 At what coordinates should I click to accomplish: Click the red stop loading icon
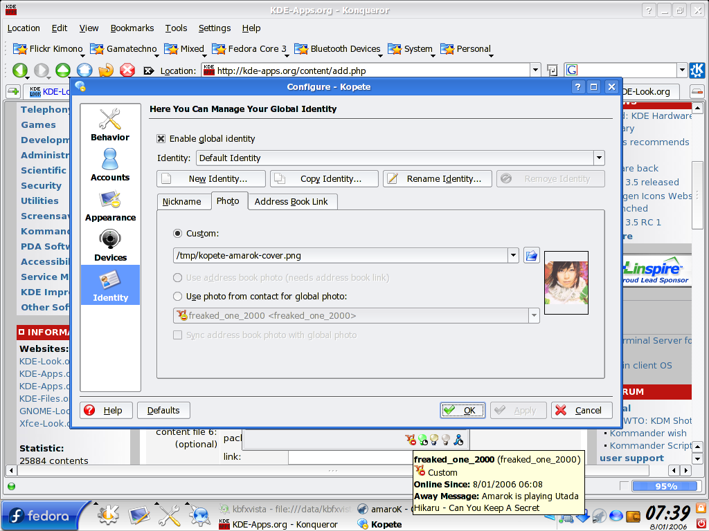click(x=127, y=71)
